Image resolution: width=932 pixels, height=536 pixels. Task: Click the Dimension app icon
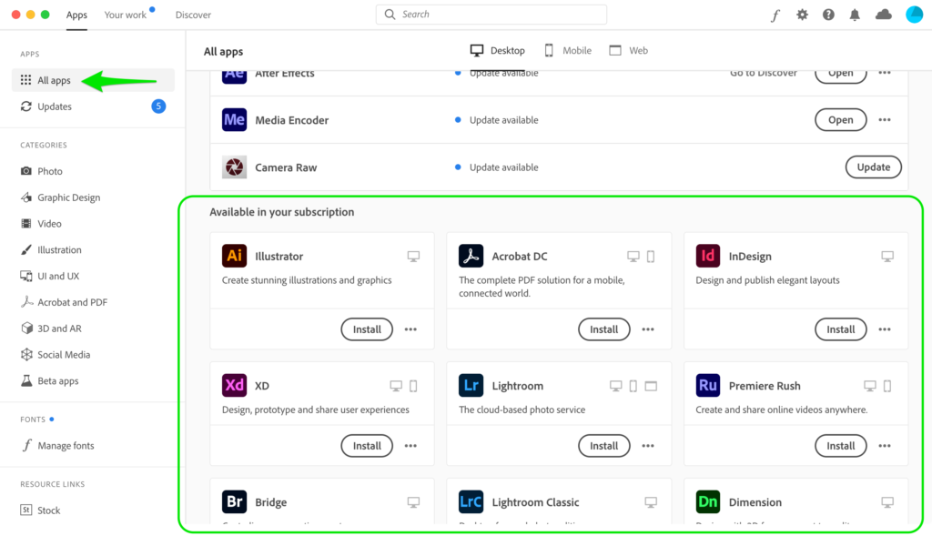pos(707,501)
